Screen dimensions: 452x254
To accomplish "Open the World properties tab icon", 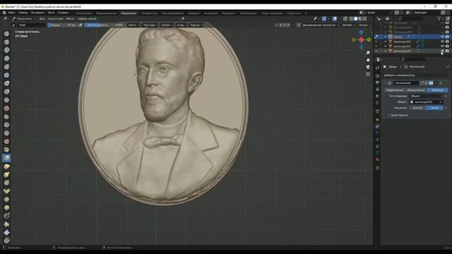I will pos(377,103).
